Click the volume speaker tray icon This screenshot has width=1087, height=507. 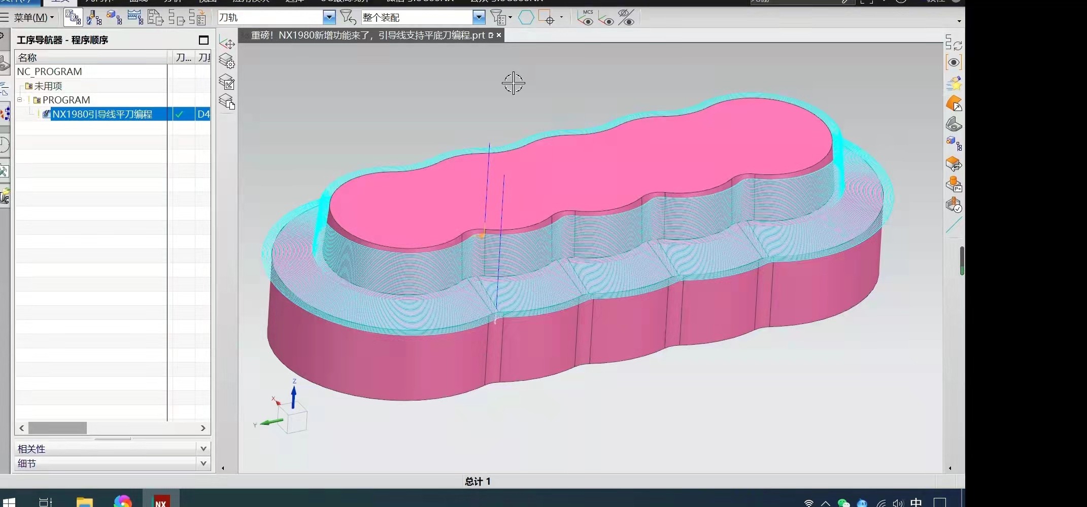(898, 503)
